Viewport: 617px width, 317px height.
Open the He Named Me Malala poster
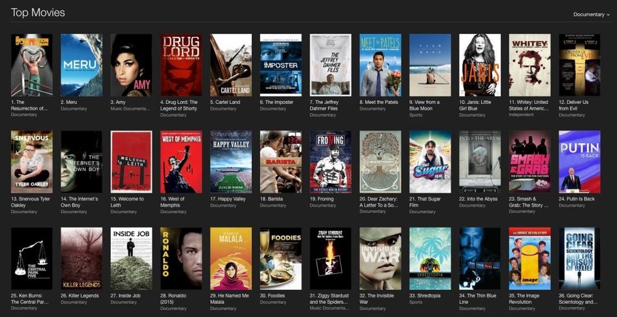pyautogui.click(x=231, y=259)
